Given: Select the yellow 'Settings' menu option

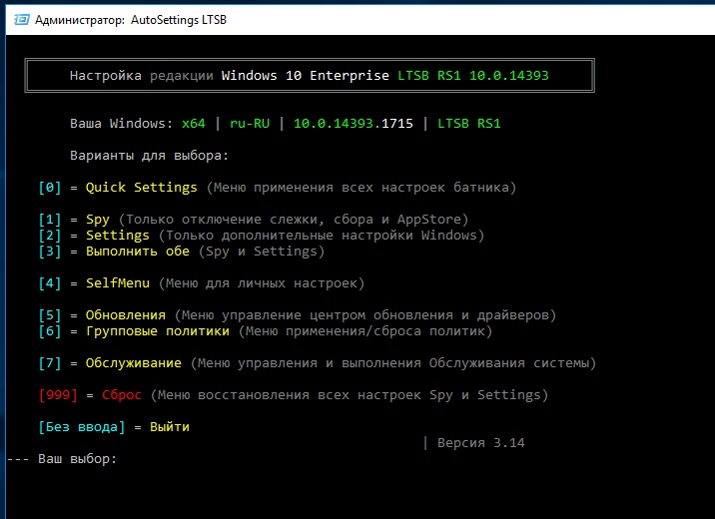Looking at the screenshot, I should click(x=118, y=236).
